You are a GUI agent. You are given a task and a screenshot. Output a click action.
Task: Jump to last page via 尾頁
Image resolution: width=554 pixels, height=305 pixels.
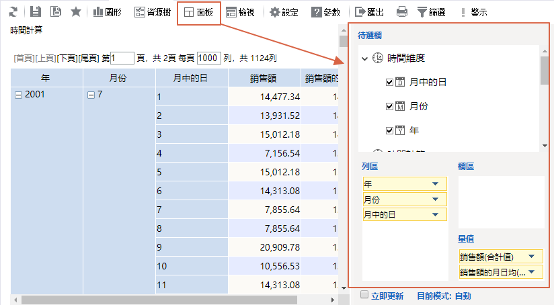point(89,59)
